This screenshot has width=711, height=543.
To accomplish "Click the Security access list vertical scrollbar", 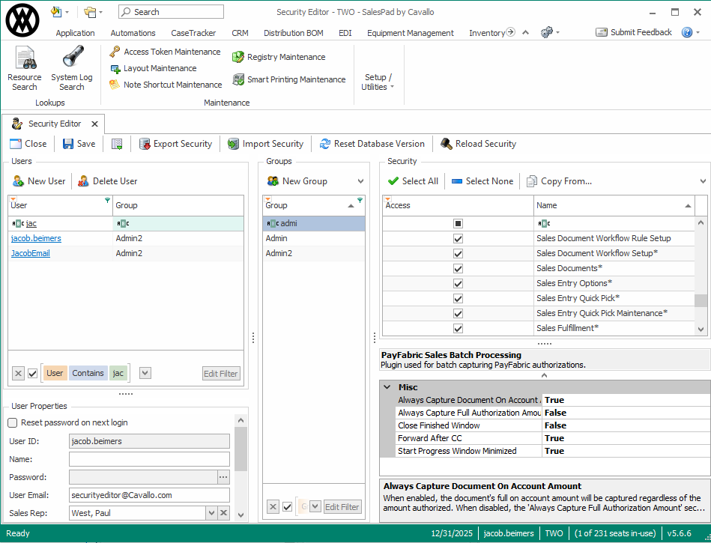I will coord(701,300).
